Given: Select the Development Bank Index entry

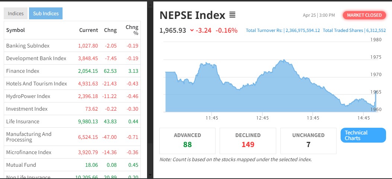Looking at the screenshot, I should 36,58.
